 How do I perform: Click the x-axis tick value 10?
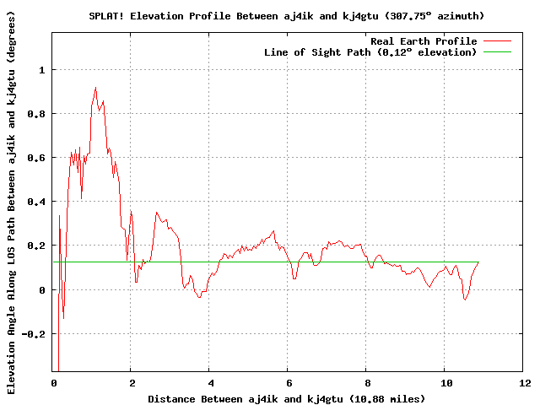446,383
